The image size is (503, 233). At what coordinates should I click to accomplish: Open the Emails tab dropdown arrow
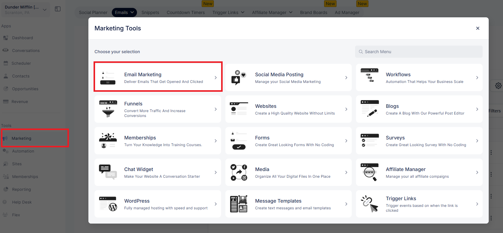[132, 12]
